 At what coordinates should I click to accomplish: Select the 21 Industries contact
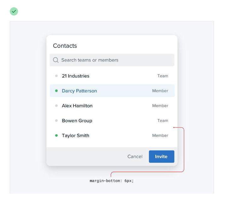coord(76,76)
